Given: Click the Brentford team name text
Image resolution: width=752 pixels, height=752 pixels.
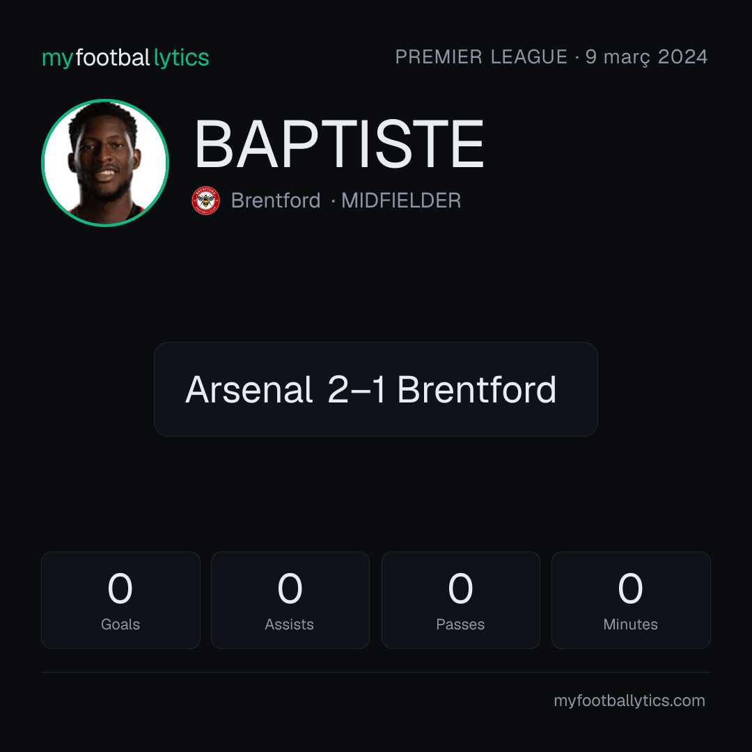Looking at the screenshot, I should pos(276,201).
